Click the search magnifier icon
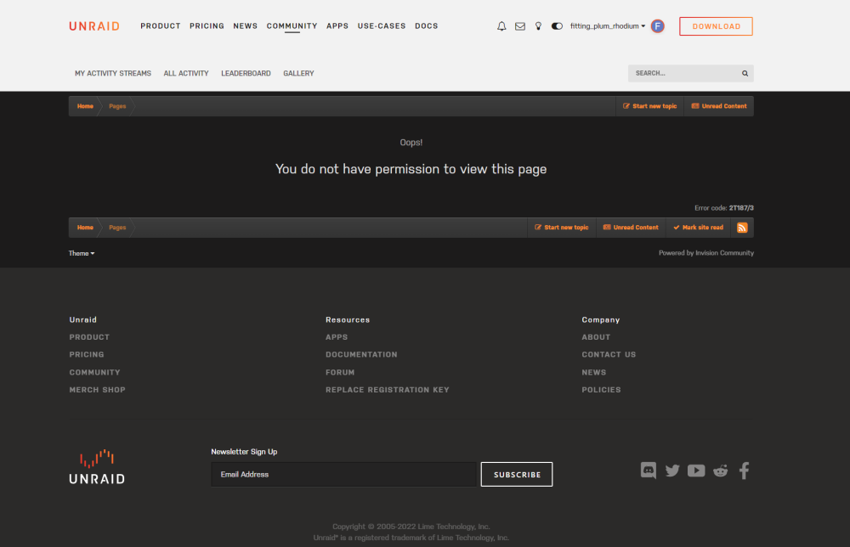The width and height of the screenshot is (850, 547). (745, 73)
